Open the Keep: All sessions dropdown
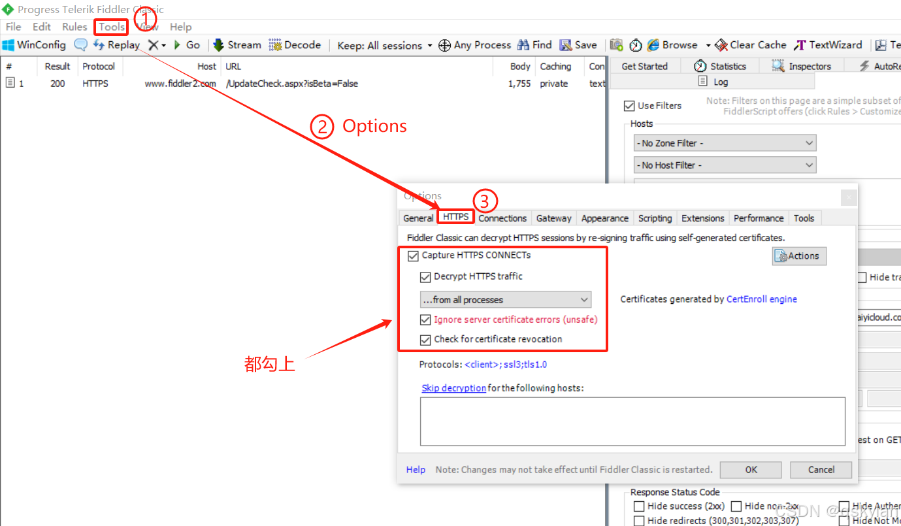 point(385,45)
